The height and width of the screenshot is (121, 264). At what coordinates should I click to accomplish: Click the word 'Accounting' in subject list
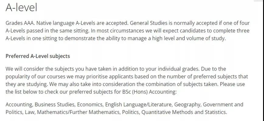coord(19,105)
